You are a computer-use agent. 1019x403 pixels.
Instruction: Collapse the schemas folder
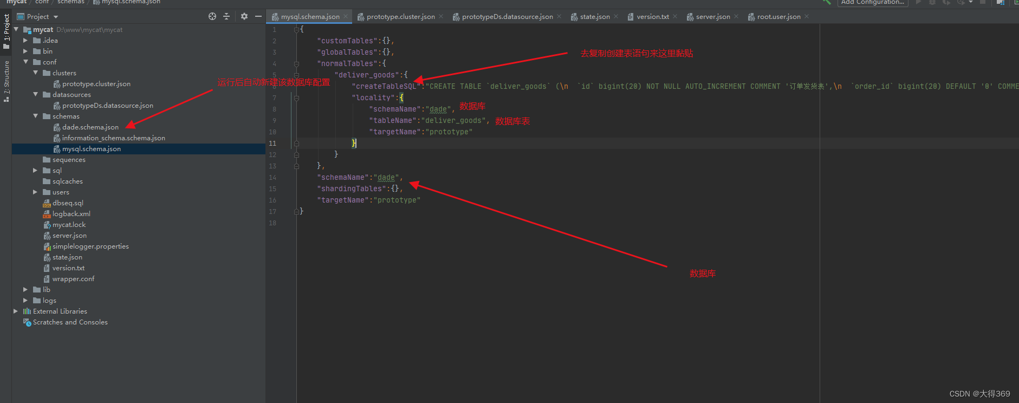36,116
